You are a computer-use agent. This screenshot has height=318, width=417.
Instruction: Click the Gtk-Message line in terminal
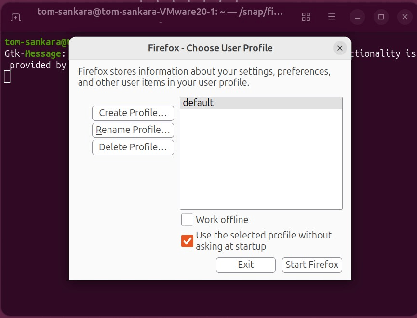pos(35,53)
